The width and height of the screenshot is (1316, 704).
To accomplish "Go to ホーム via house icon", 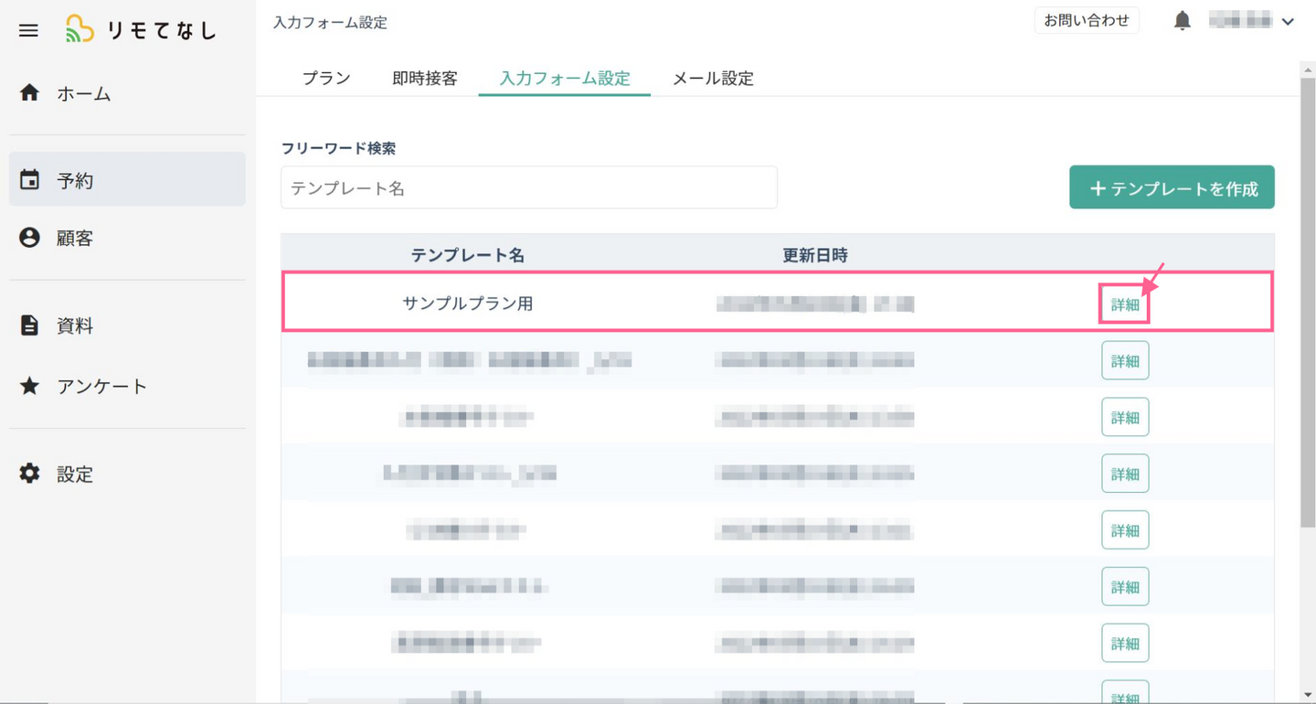I will coord(29,93).
